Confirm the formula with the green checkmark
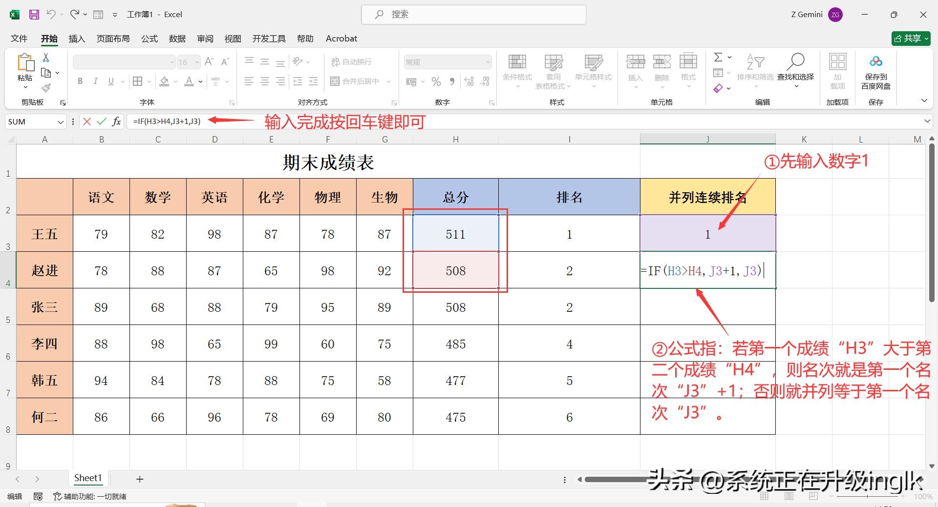938x507 pixels. (x=102, y=122)
